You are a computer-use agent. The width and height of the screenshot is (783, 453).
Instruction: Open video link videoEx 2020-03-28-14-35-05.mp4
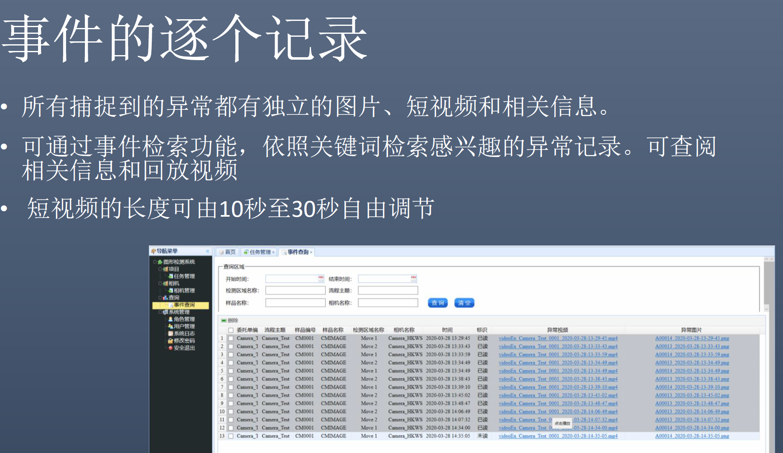558,436
